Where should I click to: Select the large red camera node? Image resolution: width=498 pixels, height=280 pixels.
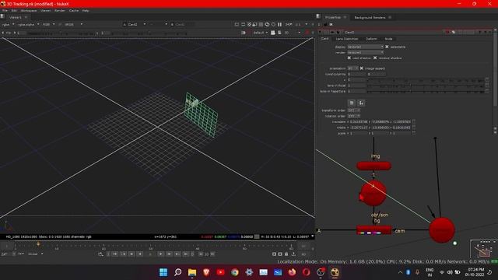coord(442,230)
